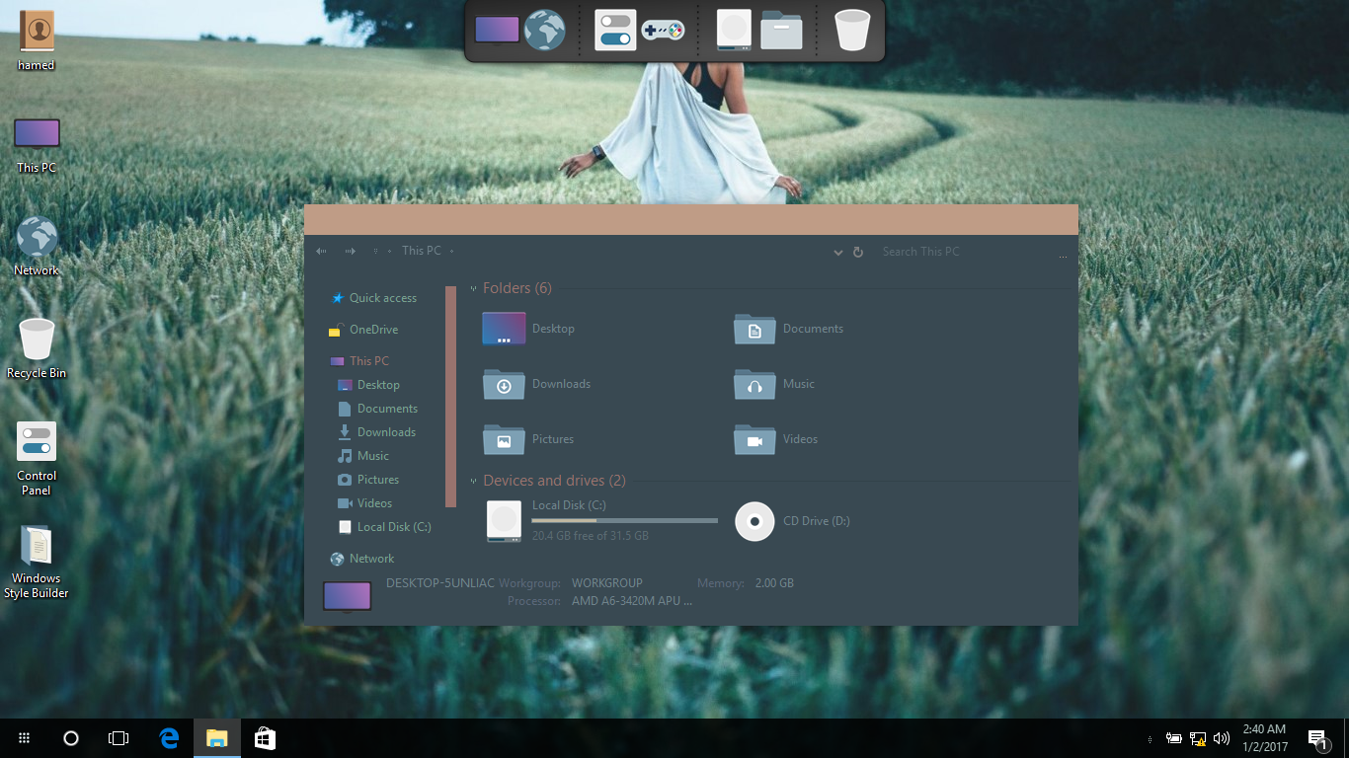Select Quick access in the navigation pane
The image size is (1349, 758).
click(x=382, y=298)
